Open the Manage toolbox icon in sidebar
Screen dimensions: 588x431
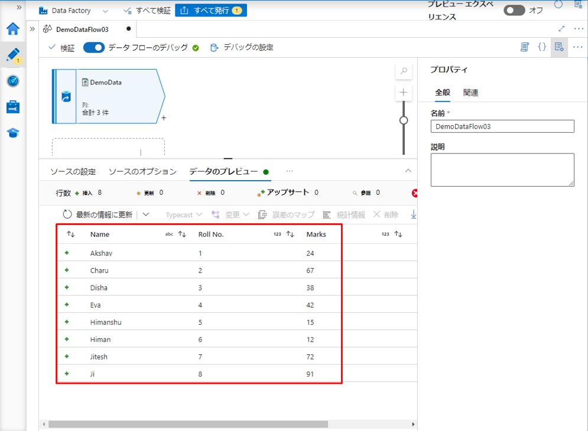[13, 107]
